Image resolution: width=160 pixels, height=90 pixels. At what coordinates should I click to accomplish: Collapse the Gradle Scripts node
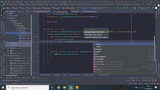[6, 55]
